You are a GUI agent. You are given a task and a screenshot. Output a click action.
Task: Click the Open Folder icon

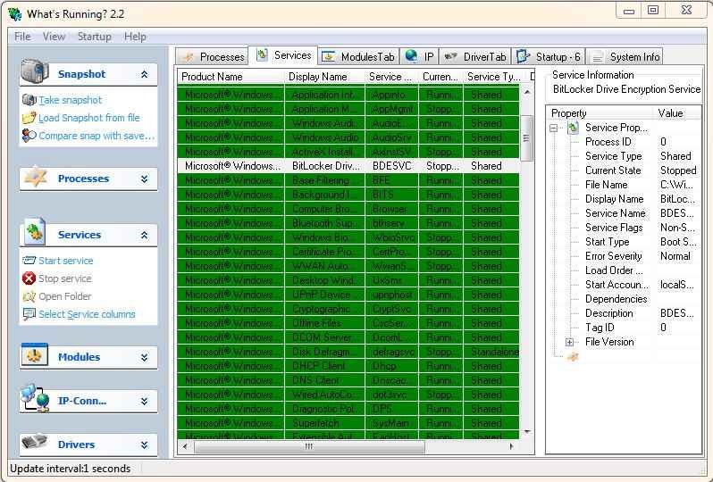point(29,296)
